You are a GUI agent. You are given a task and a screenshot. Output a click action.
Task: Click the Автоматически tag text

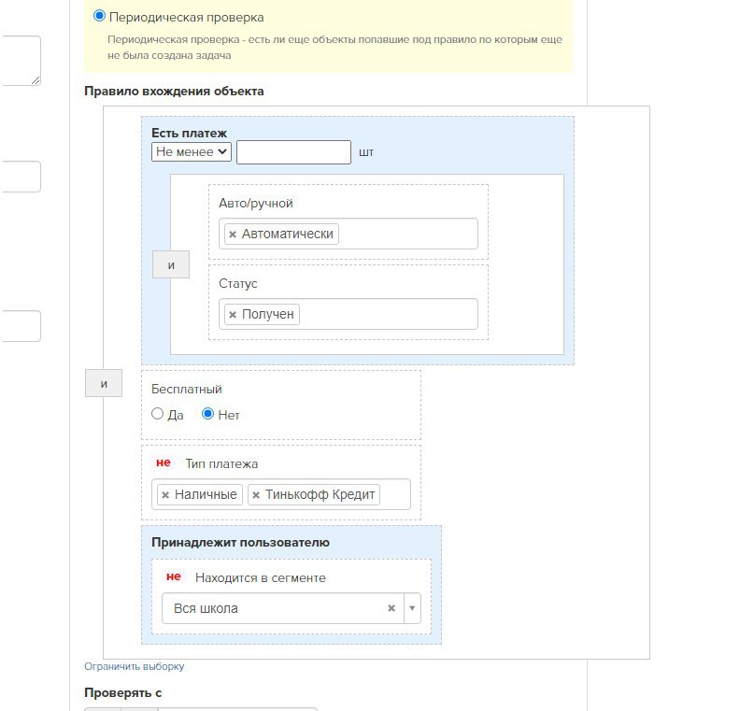pos(288,235)
